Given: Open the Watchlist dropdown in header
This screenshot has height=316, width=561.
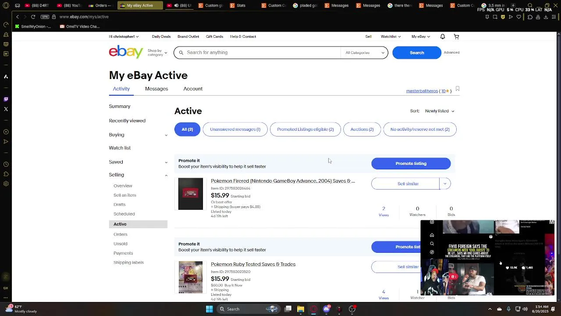Looking at the screenshot, I should 391,36.
